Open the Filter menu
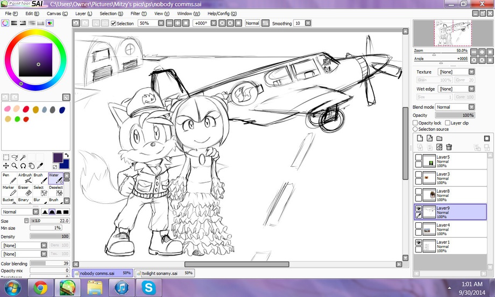Screen dimensions: 495x297 click(x=139, y=13)
